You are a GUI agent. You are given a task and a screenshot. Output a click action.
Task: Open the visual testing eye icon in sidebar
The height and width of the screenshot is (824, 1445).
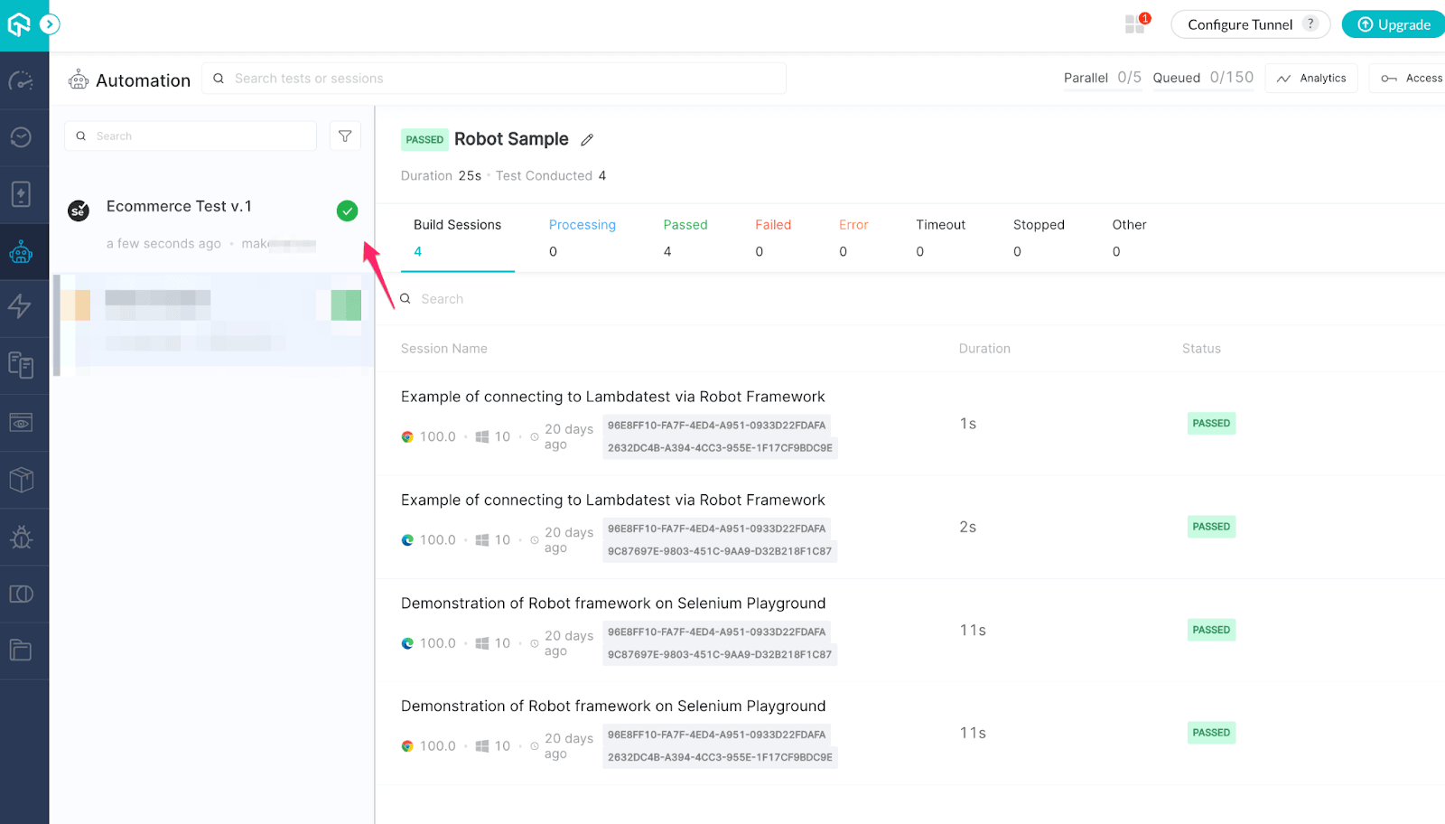click(x=21, y=422)
